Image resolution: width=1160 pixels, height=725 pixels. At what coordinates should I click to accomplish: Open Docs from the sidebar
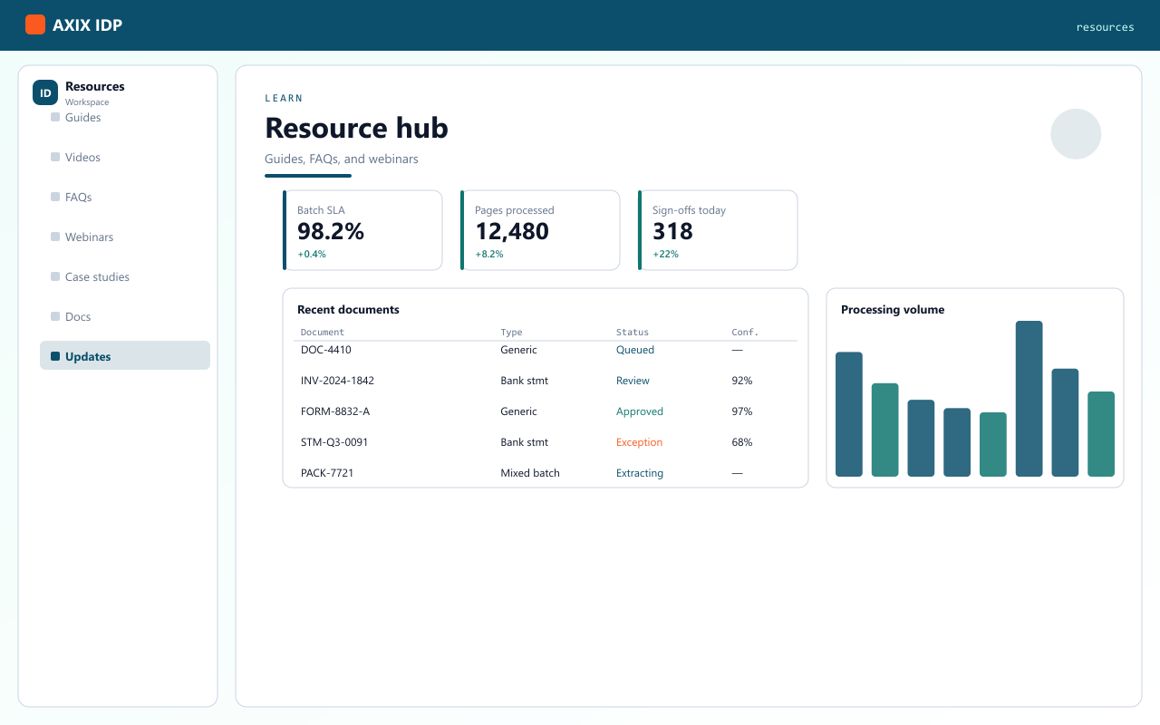125,317
